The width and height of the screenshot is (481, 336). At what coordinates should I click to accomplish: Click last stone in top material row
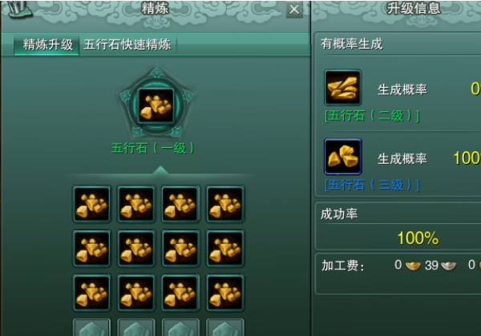pyautogui.click(x=225, y=204)
